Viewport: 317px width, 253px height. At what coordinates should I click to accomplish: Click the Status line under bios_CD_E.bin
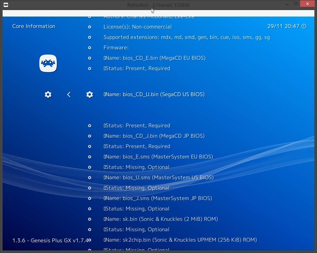click(x=137, y=69)
